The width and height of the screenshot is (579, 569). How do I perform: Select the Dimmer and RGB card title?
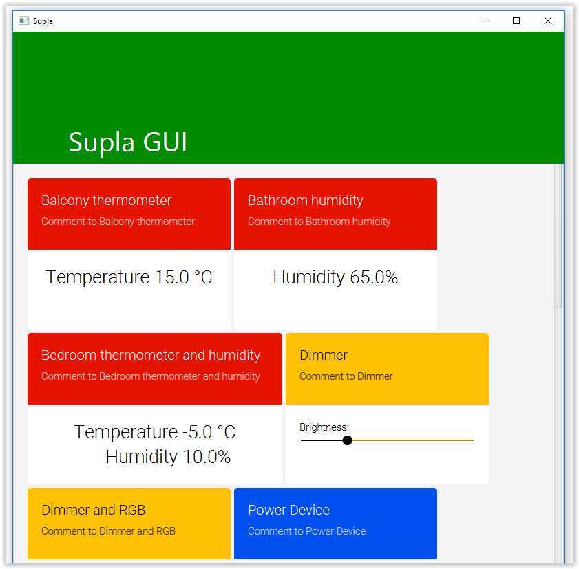pos(94,510)
